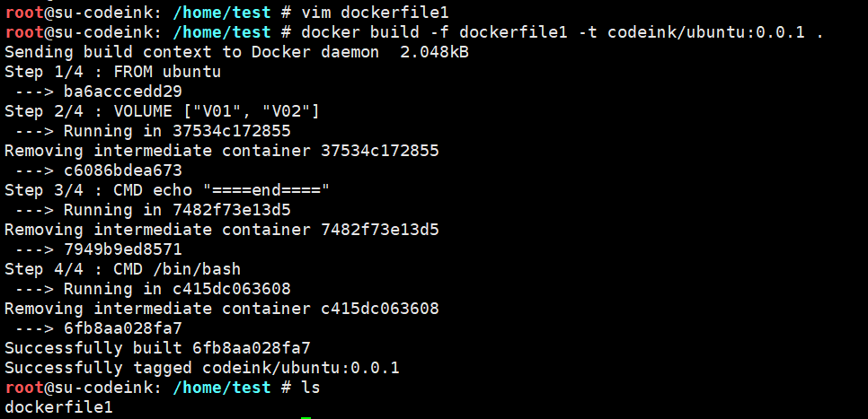
Task: Click the "Sending build context" output line
Action: pos(236,52)
